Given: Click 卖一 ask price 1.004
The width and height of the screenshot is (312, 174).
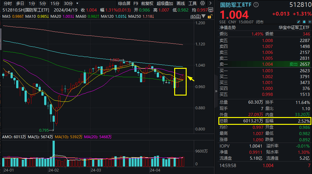Looking at the screenshot, I should [x=268, y=64].
